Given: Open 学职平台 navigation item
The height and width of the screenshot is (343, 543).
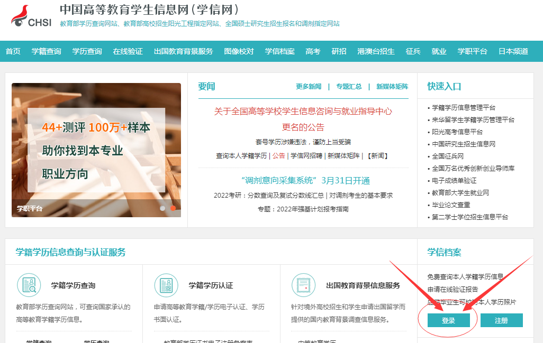Looking at the screenshot, I should [472, 51].
